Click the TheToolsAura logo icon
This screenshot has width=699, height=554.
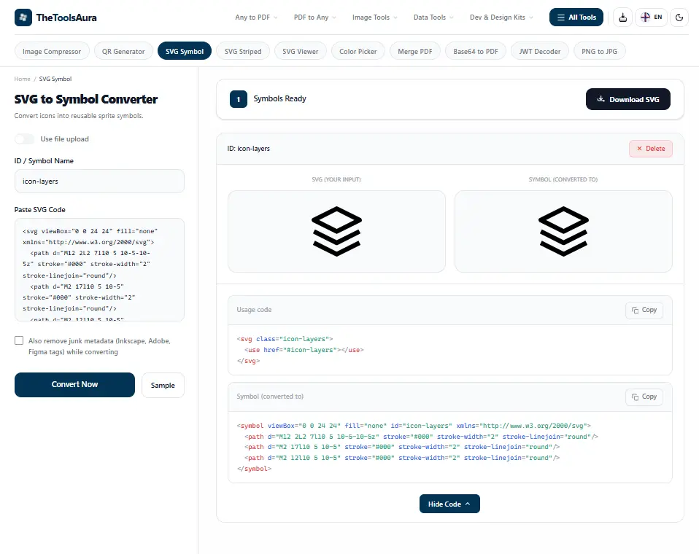click(23, 17)
